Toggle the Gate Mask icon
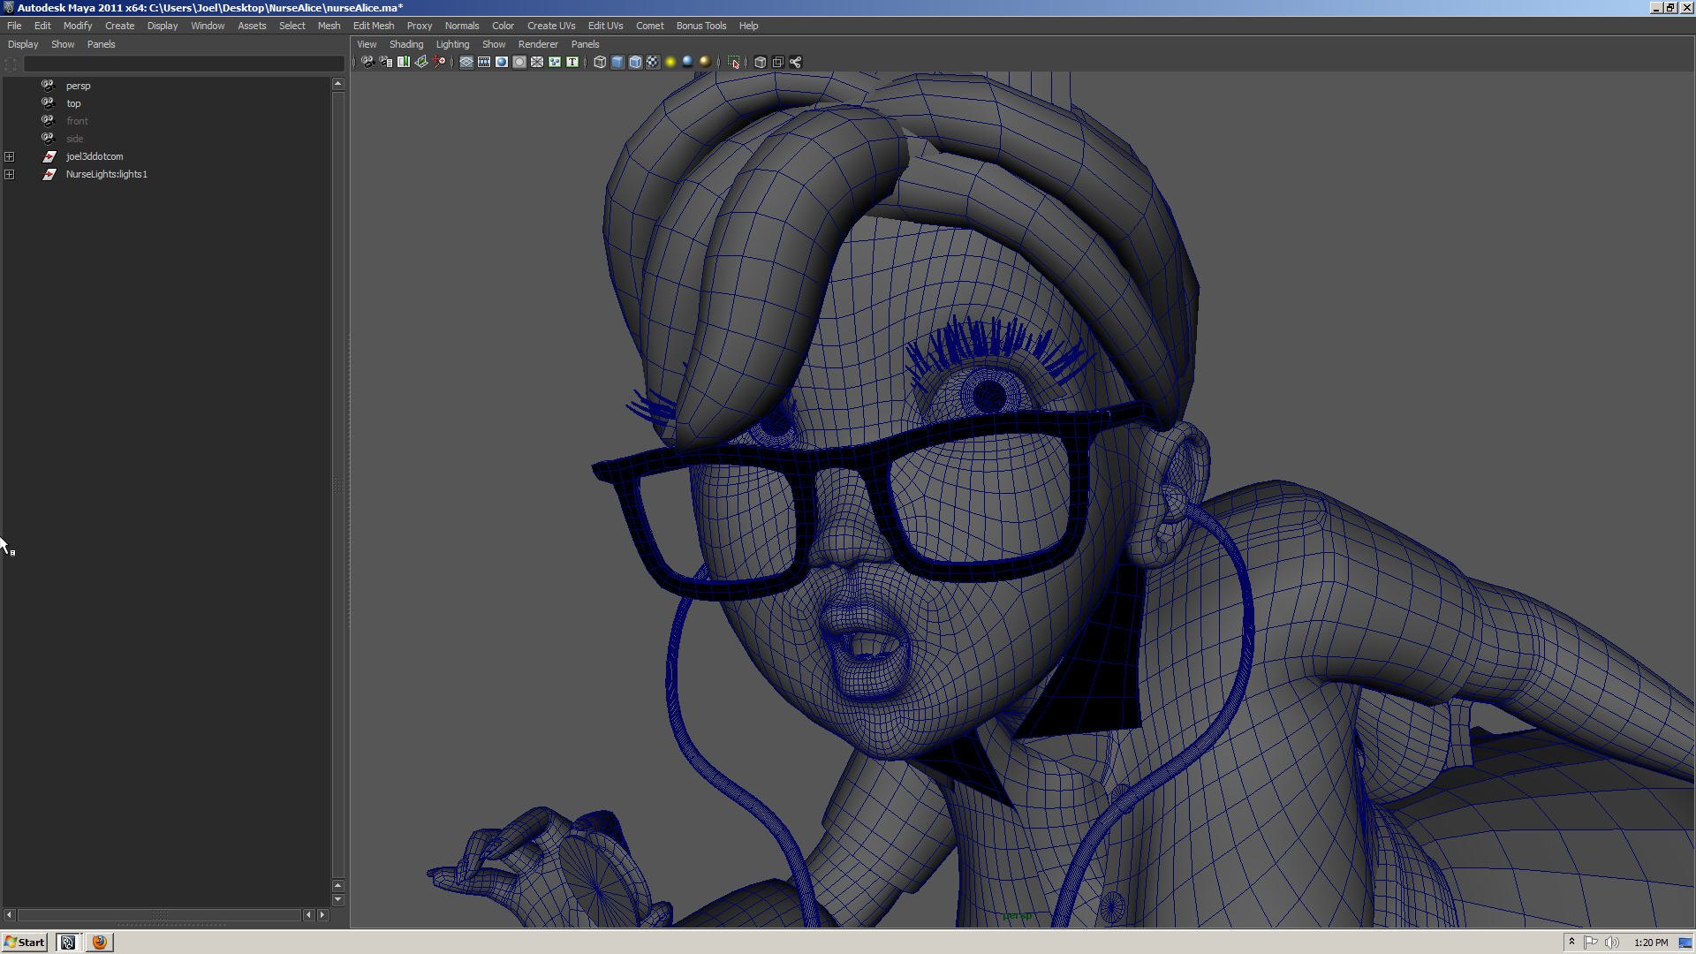This screenshot has width=1696, height=954. pyautogui.click(x=519, y=62)
